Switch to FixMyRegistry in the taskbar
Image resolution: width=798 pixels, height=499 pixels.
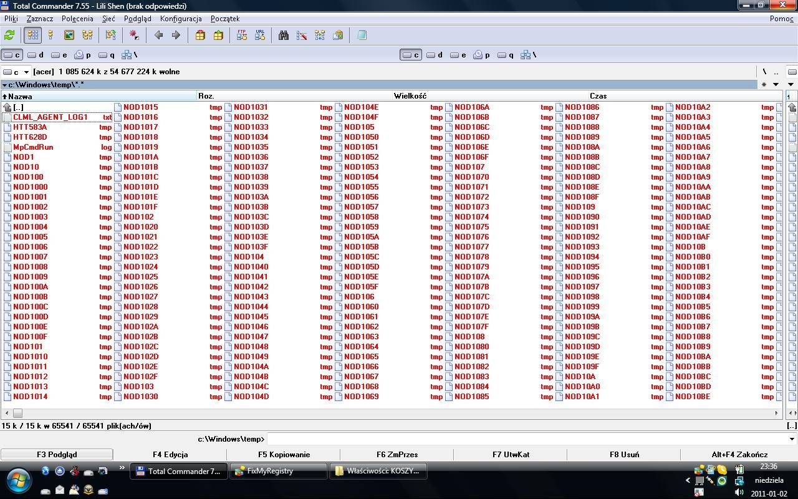278,471
